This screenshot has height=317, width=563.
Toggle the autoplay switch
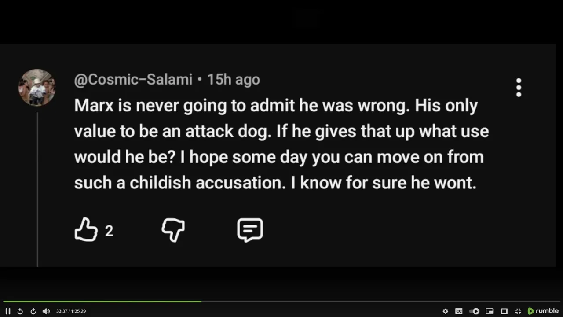[x=474, y=311]
